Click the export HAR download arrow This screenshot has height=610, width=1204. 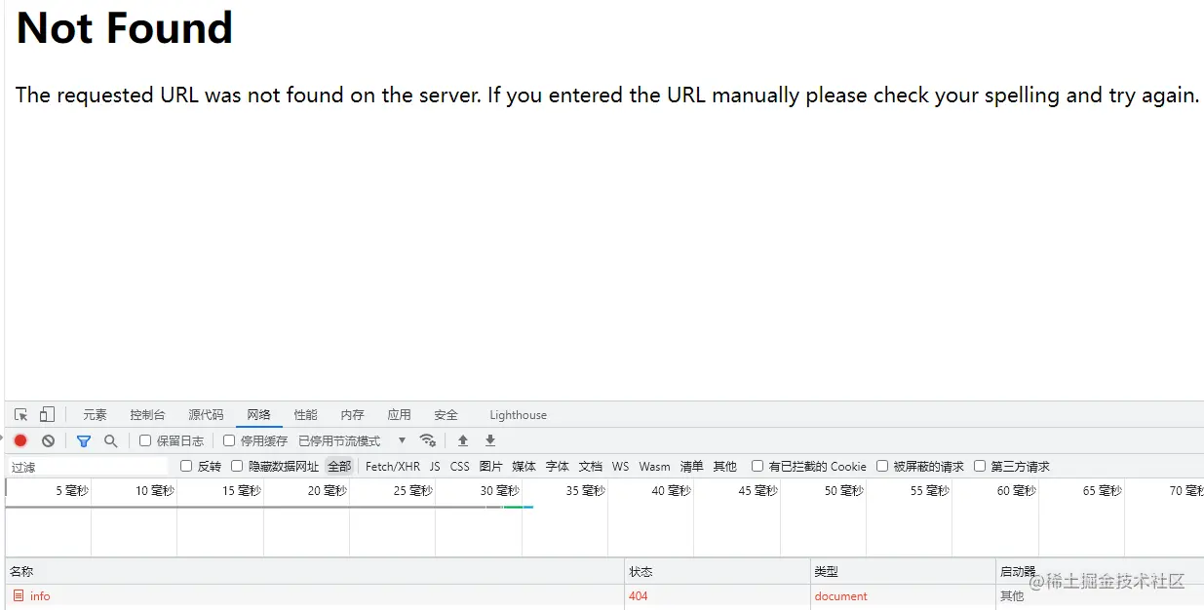[x=490, y=440]
